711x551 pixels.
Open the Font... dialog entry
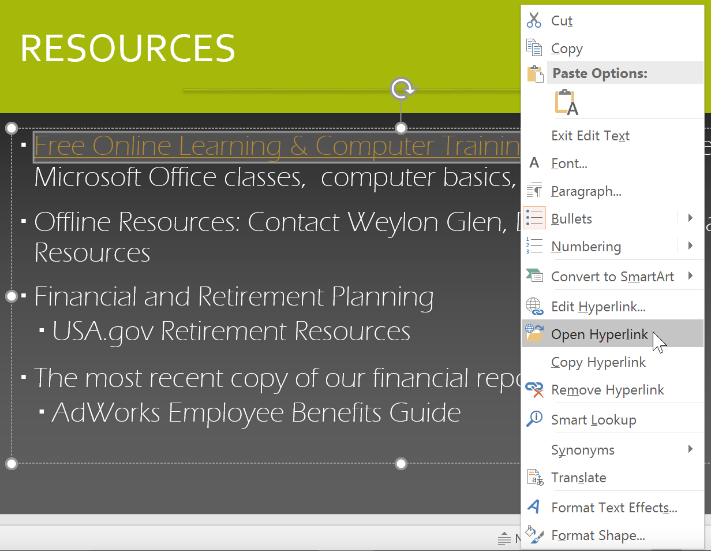569,164
